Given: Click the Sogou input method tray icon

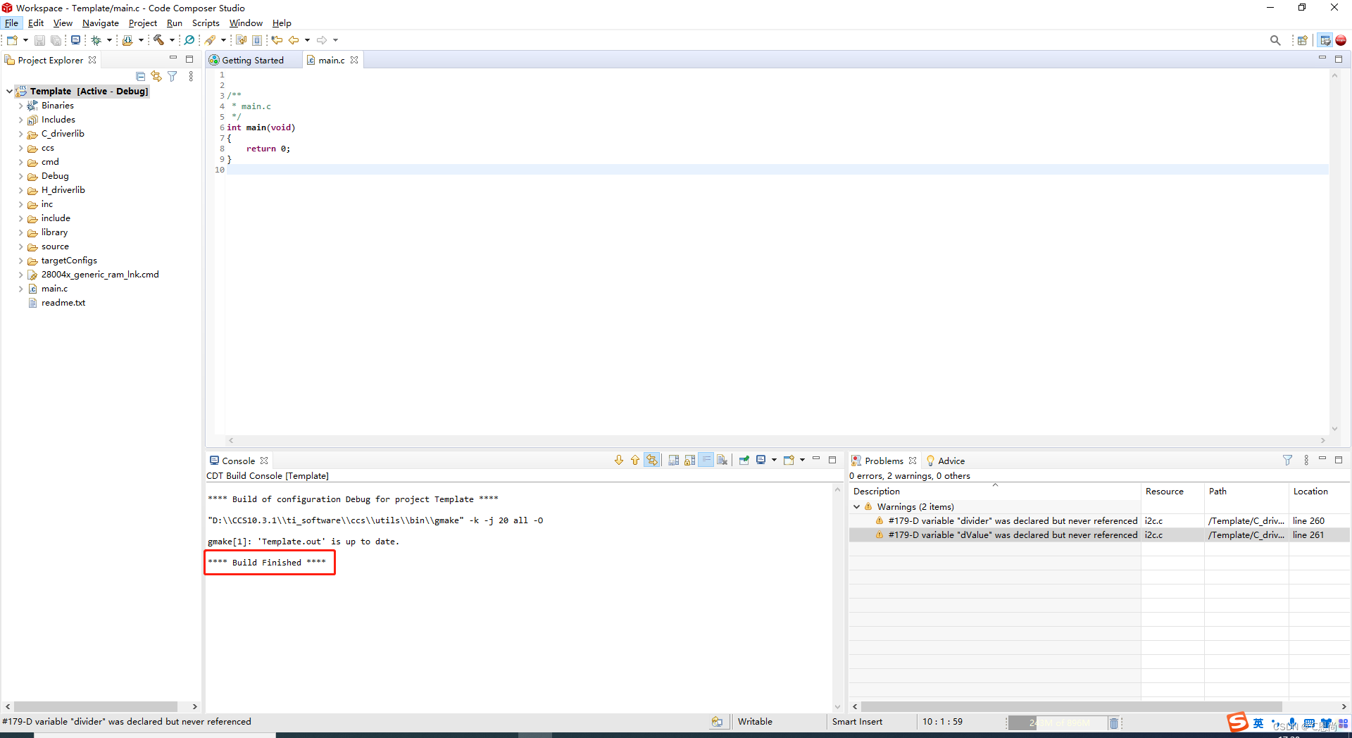Looking at the screenshot, I should 1237,723.
